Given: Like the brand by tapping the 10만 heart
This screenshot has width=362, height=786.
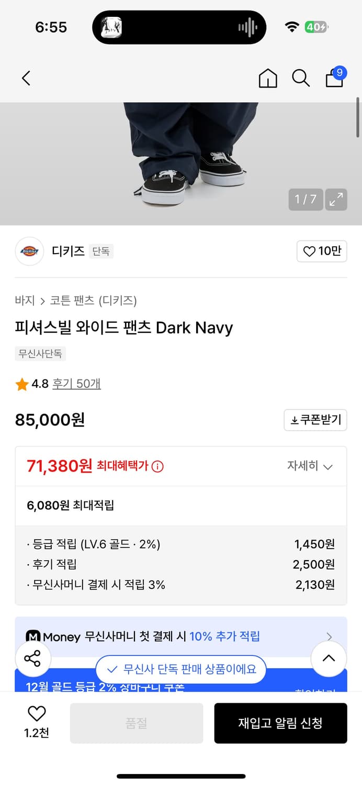Looking at the screenshot, I should tap(322, 252).
